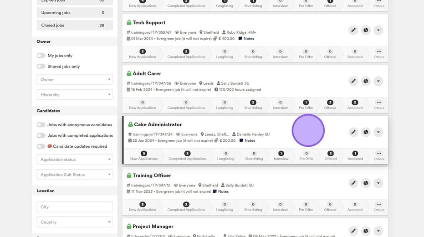Click the edit pencil icon for Tech Support
424x237 pixels.
[x=353, y=30]
